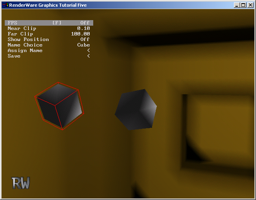Highlight the FPS menu entry

coord(12,23)
